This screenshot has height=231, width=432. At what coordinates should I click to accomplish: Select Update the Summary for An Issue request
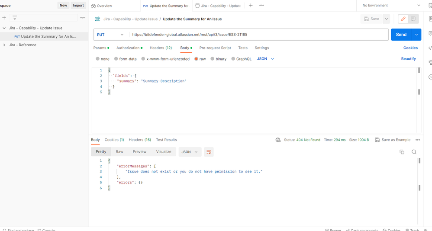[x=44, y=36]
